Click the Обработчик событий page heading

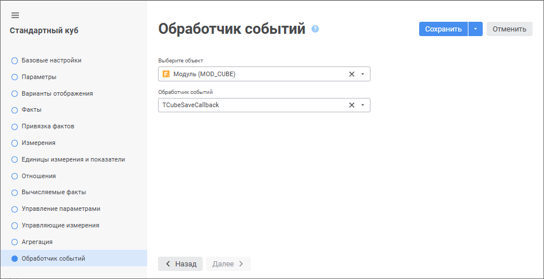point(232,29)
